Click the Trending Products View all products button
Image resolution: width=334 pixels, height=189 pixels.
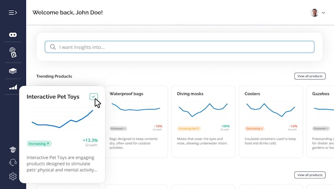[x=310, y=76]
